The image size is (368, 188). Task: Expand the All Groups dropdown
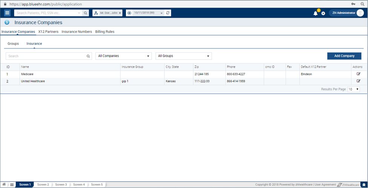(184, 56)
